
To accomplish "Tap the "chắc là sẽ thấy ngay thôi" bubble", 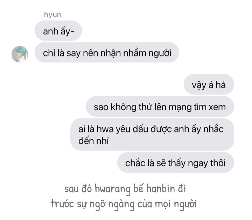I will tap(175, 163).
